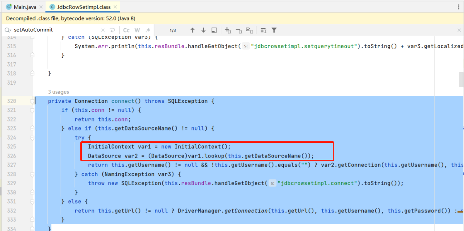Toggle Regex (.*) search option
The image size is (464, 231).
coord(148,30)
